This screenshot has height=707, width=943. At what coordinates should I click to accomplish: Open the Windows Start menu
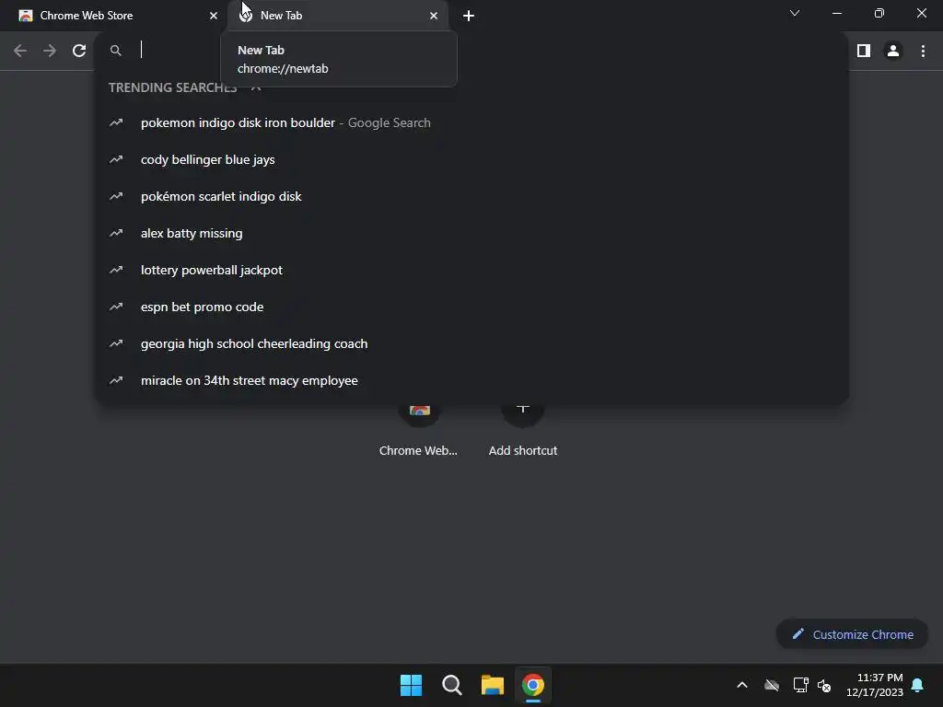[412, 685]
